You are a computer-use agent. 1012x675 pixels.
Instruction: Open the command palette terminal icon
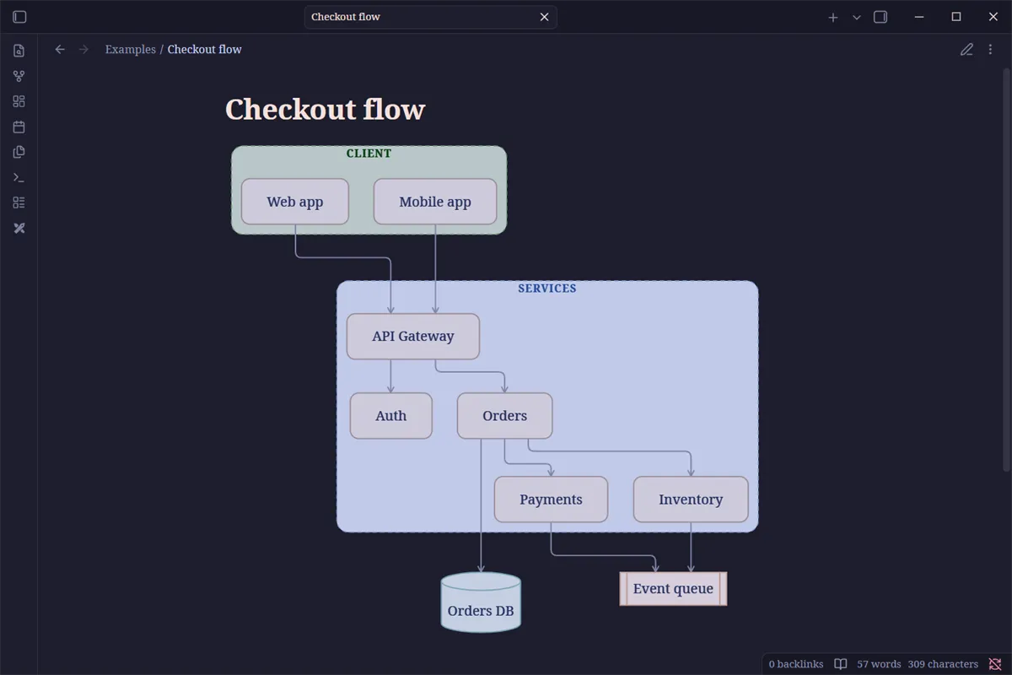pos(19,177)
